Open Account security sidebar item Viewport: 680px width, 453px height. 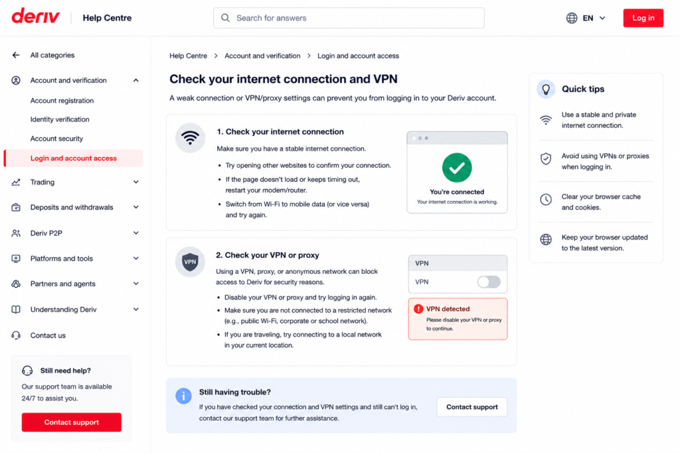click(x=56, y=139)
